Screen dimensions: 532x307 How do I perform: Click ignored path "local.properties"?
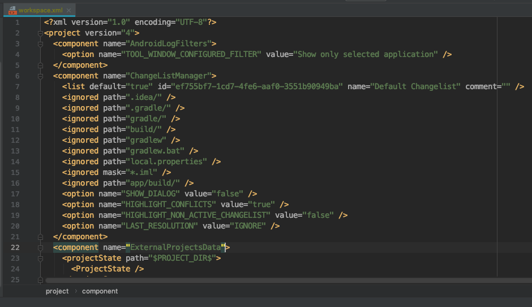(166, 162)
